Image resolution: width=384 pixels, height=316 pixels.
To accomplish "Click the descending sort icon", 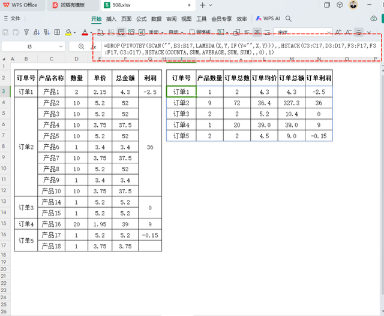I will pos(47,32).
